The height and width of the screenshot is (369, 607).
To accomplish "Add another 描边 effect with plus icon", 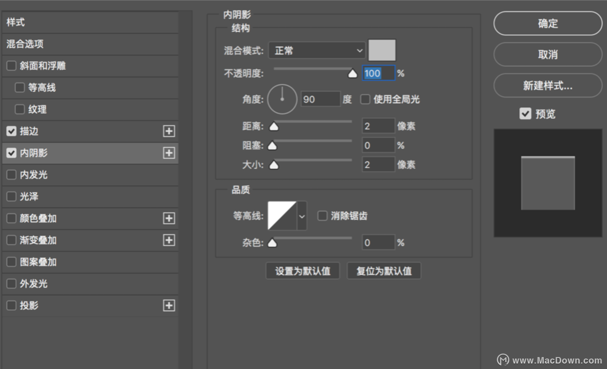I will pos(169,131).
